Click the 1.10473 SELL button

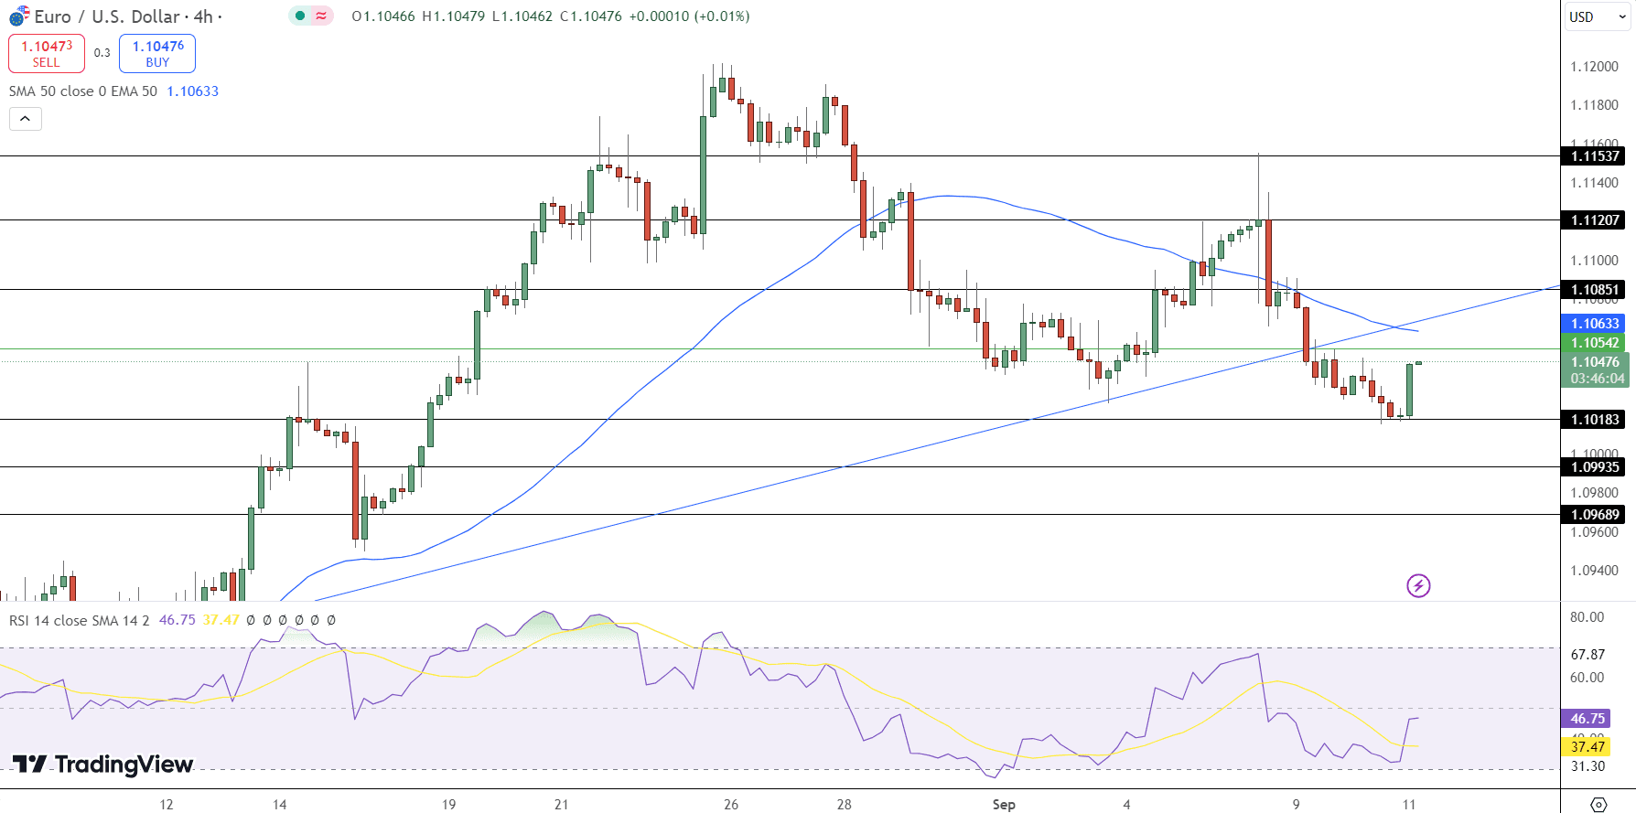point(47,53)
